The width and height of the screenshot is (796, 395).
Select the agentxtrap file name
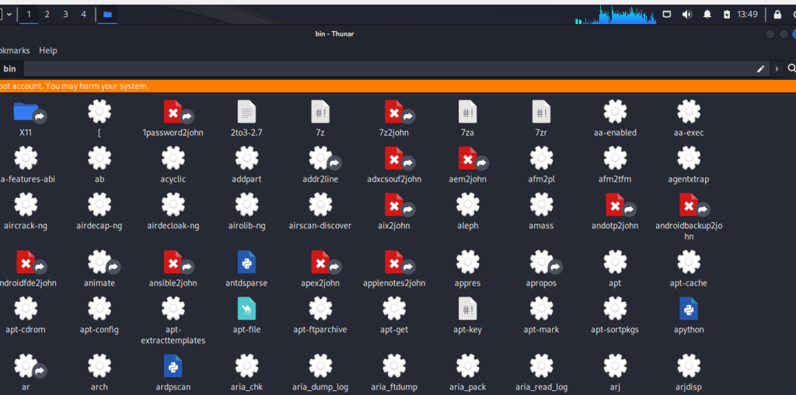689,179
